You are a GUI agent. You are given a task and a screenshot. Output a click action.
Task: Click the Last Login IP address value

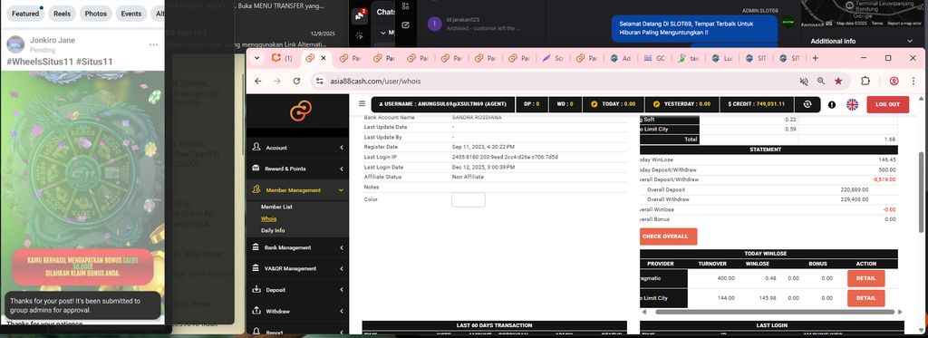[x=505, y=157]
